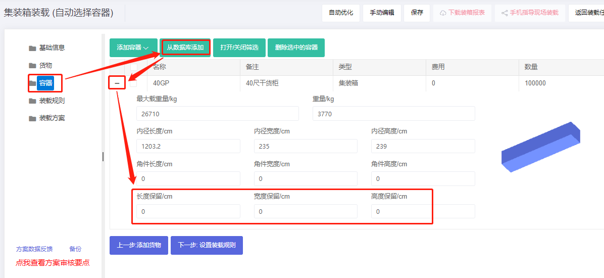Click the 保存 button

417,13
